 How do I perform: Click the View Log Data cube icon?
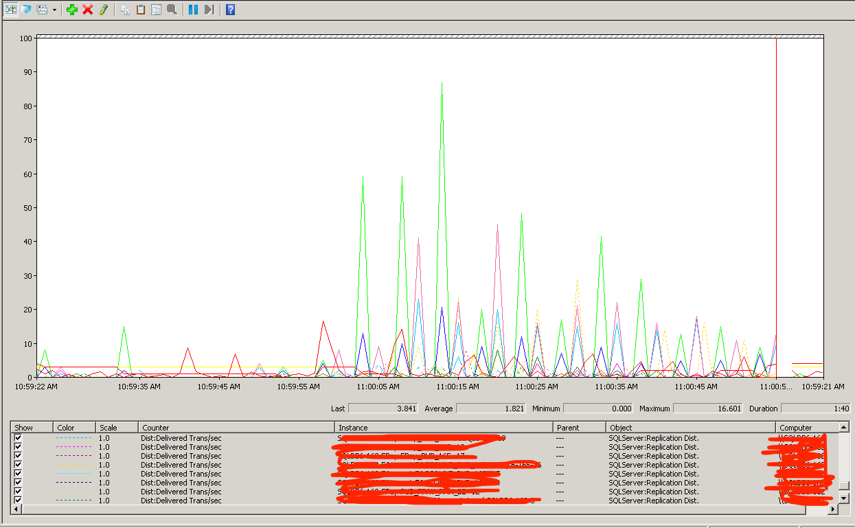click(x=26, y=10)
